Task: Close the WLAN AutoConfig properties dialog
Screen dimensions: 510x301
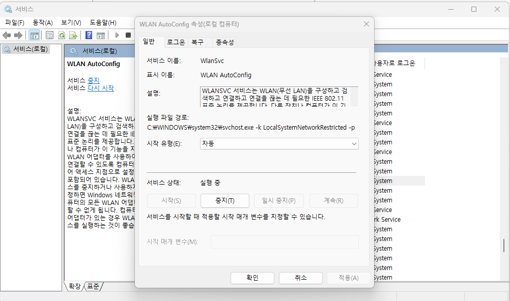Action: click(366, 24)
